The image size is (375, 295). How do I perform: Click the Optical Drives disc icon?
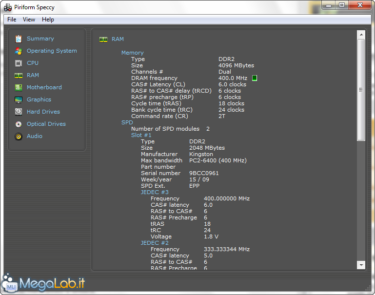click(x=19, y=124)
